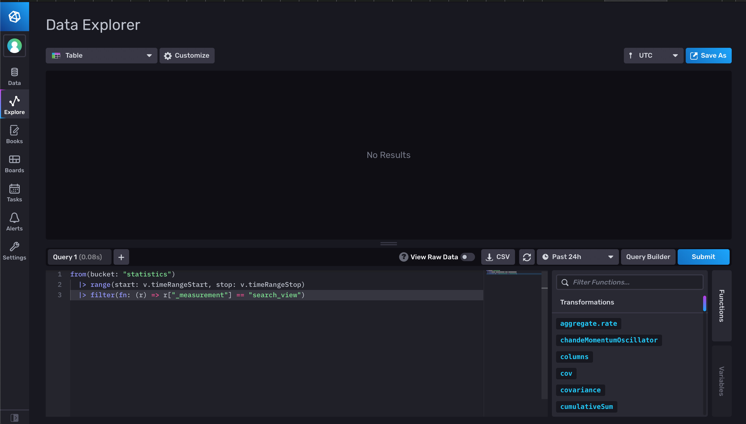This screenshot has width=746, height=424.
Task: Open the Table visualization dropdown
Action: 101,55
